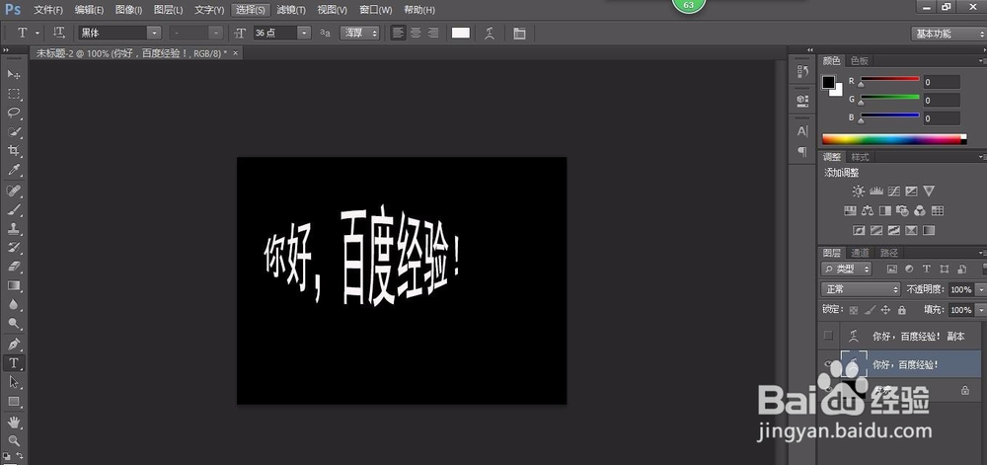Select the Path Selection tool

[x=14, y=382]
